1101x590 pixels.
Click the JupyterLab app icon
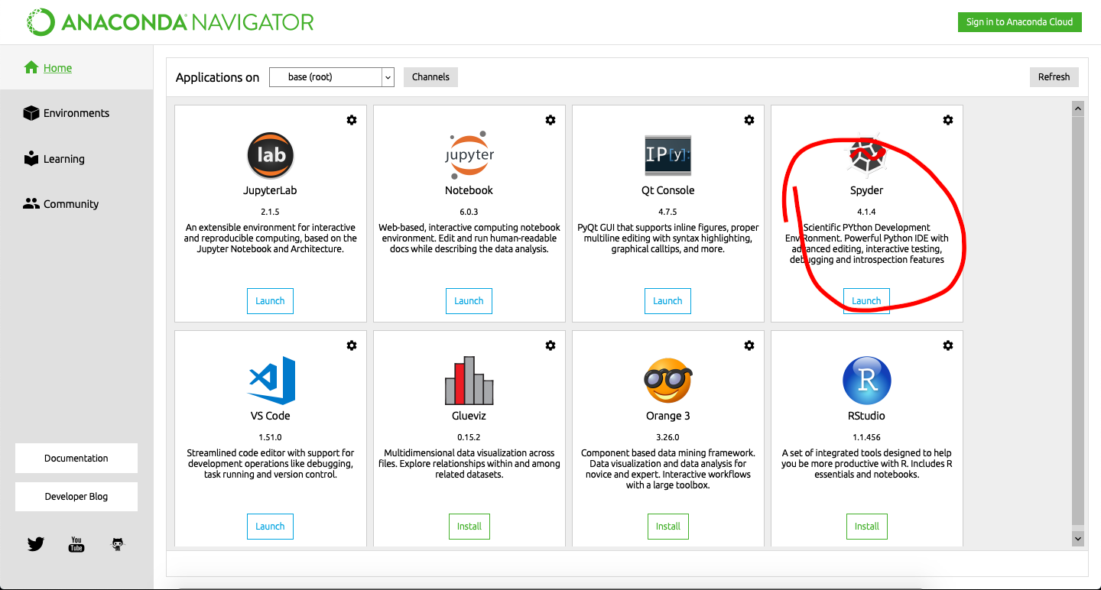tap(271, 155)
